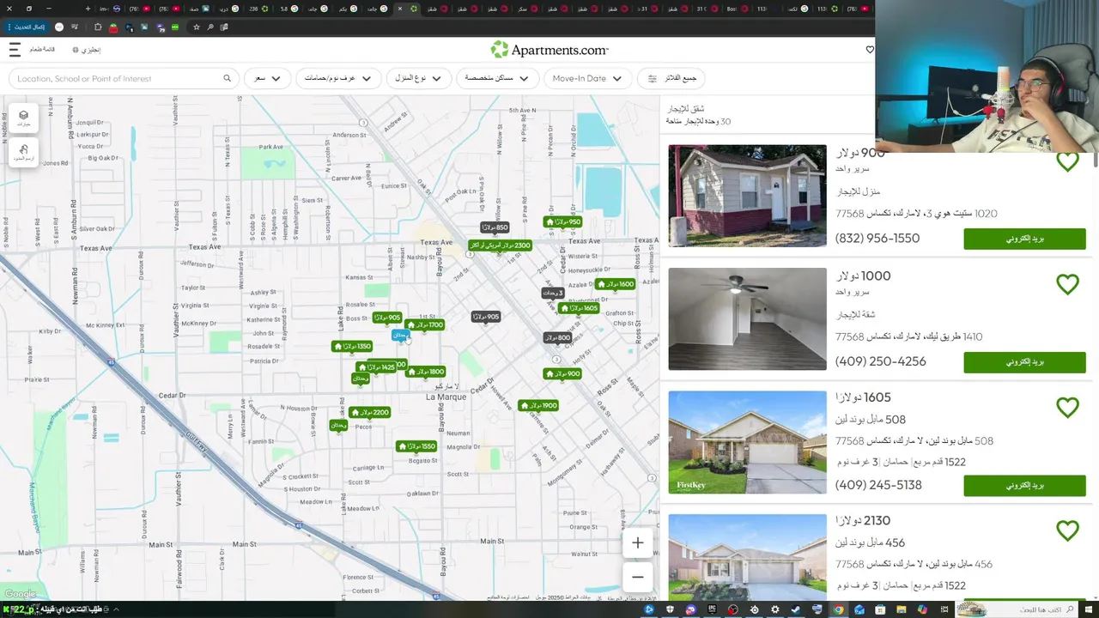1099x618 pixels.
Task: Call (409) 250-4256 phone link
Action: (881, 361)
